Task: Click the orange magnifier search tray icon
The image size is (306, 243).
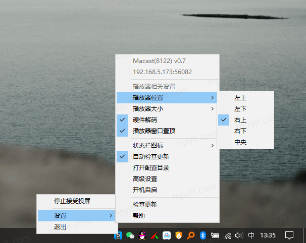Action: pos(191,235)
